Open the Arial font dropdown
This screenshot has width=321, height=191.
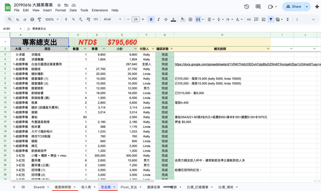(x=112, y=19)
